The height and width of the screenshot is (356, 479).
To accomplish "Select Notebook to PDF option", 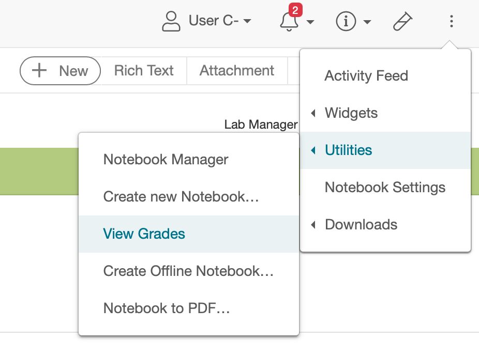I will [167, 308].
